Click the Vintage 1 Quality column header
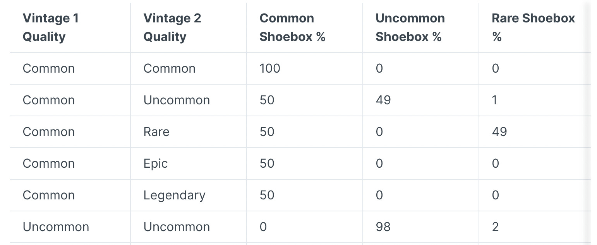This screenshot has width=597, height=245. pos(51,27)
